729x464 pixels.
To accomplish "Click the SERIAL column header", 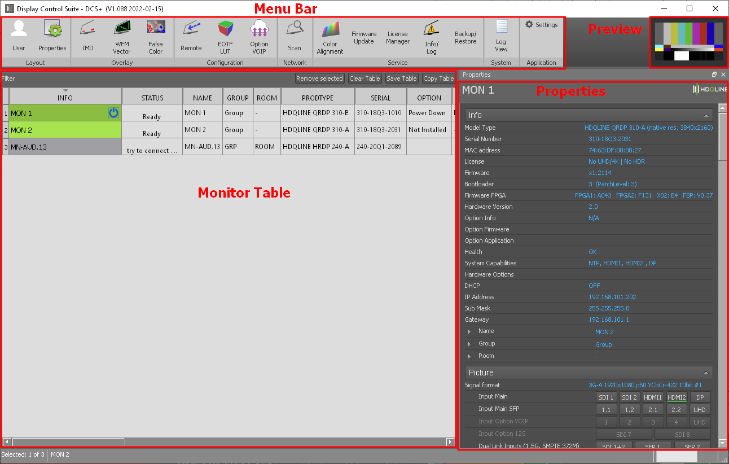I will pyautogui.click(x=381, y=96).
